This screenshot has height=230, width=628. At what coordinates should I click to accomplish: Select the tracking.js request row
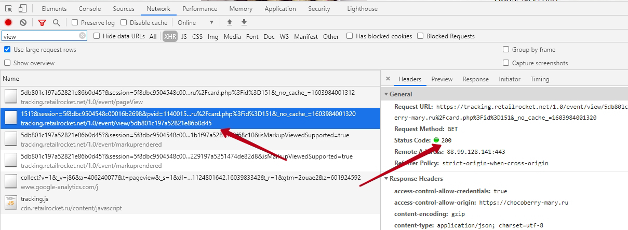pyautogui.click(x=71, y=203)
